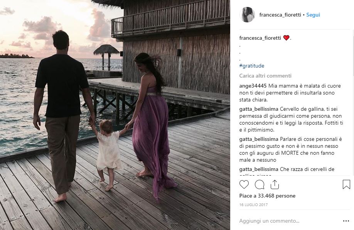
Task: Open francesca_fioretti profile avatar
Action: coord(247,15)
